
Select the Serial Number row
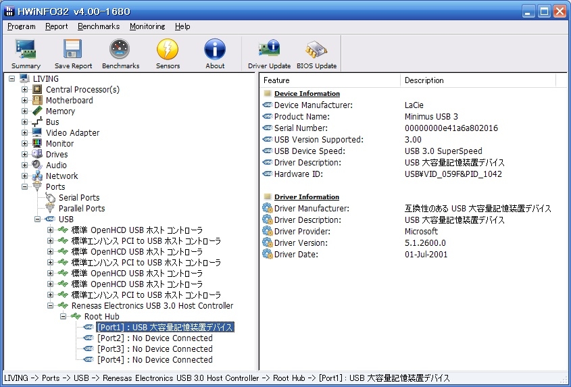click(x=301, y=128)
